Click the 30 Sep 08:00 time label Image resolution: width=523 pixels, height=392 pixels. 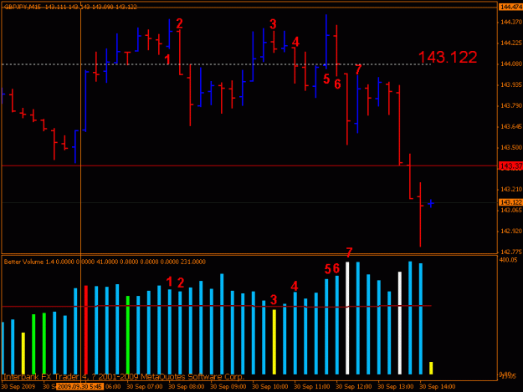tap(187, 387)
